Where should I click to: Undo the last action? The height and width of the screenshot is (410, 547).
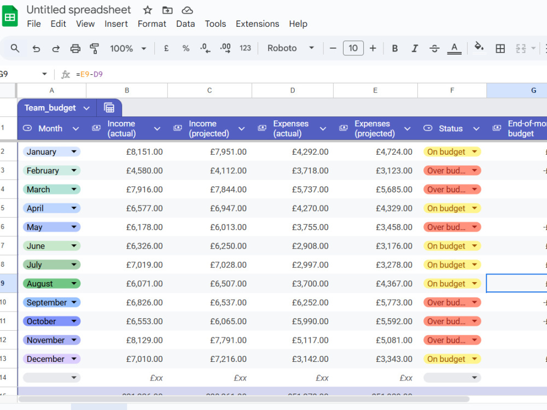[x=36, y=48]
